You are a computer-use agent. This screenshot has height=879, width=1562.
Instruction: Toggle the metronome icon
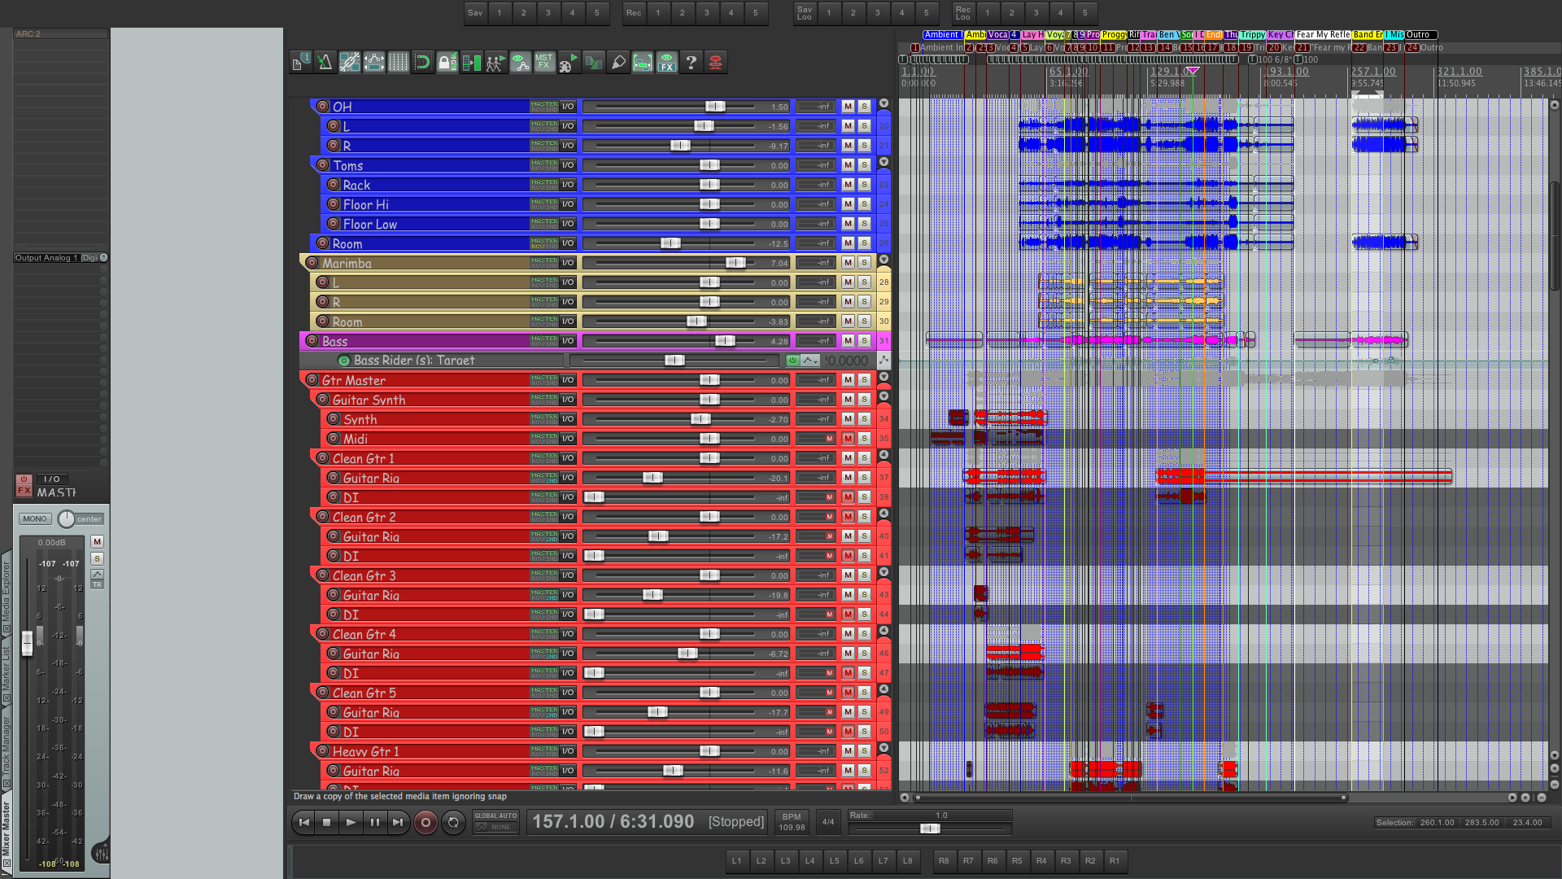325,62
